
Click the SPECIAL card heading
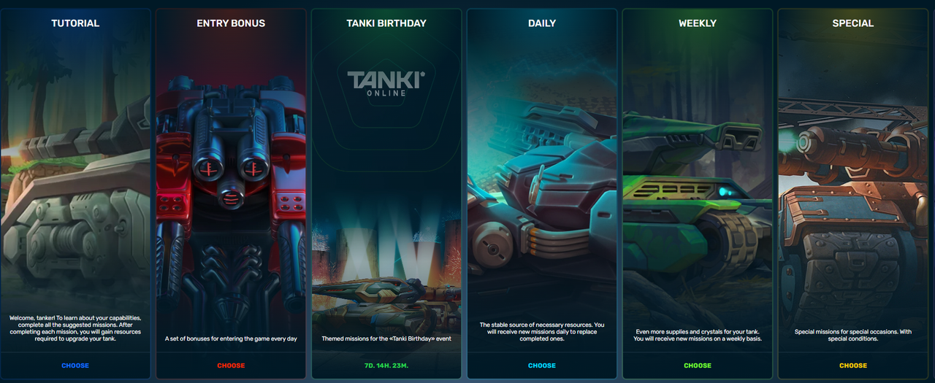tap(853, 23)
